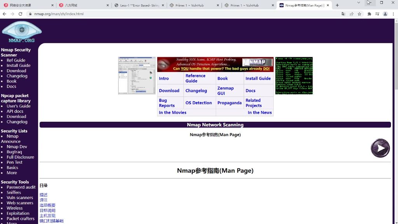The image size is (398, 224).
Task: Close the Nmap参考指南 tab
Action: point(328,5)
